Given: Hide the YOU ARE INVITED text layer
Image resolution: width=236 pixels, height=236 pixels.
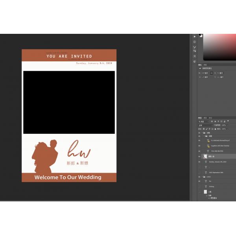Looking at the screenshot, I should [199, 151].
